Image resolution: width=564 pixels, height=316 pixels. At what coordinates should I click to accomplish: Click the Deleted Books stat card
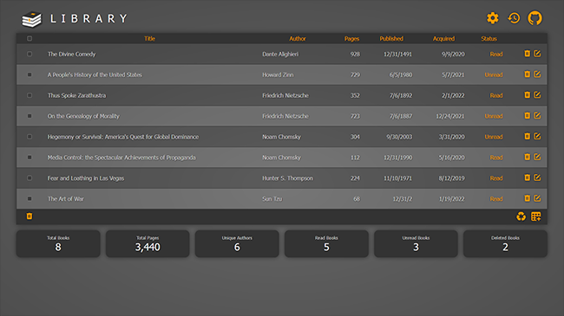(505, 244)
